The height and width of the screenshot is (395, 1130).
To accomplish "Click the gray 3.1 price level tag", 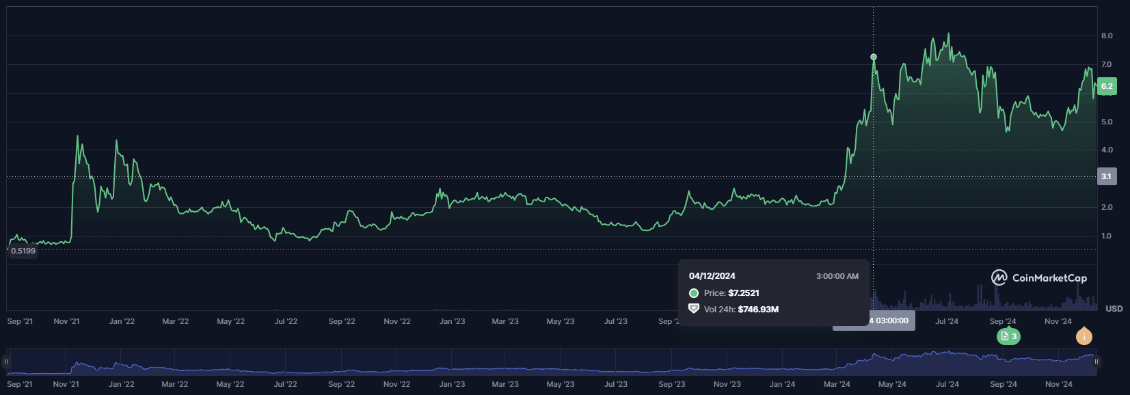I will coord(1106,176).
